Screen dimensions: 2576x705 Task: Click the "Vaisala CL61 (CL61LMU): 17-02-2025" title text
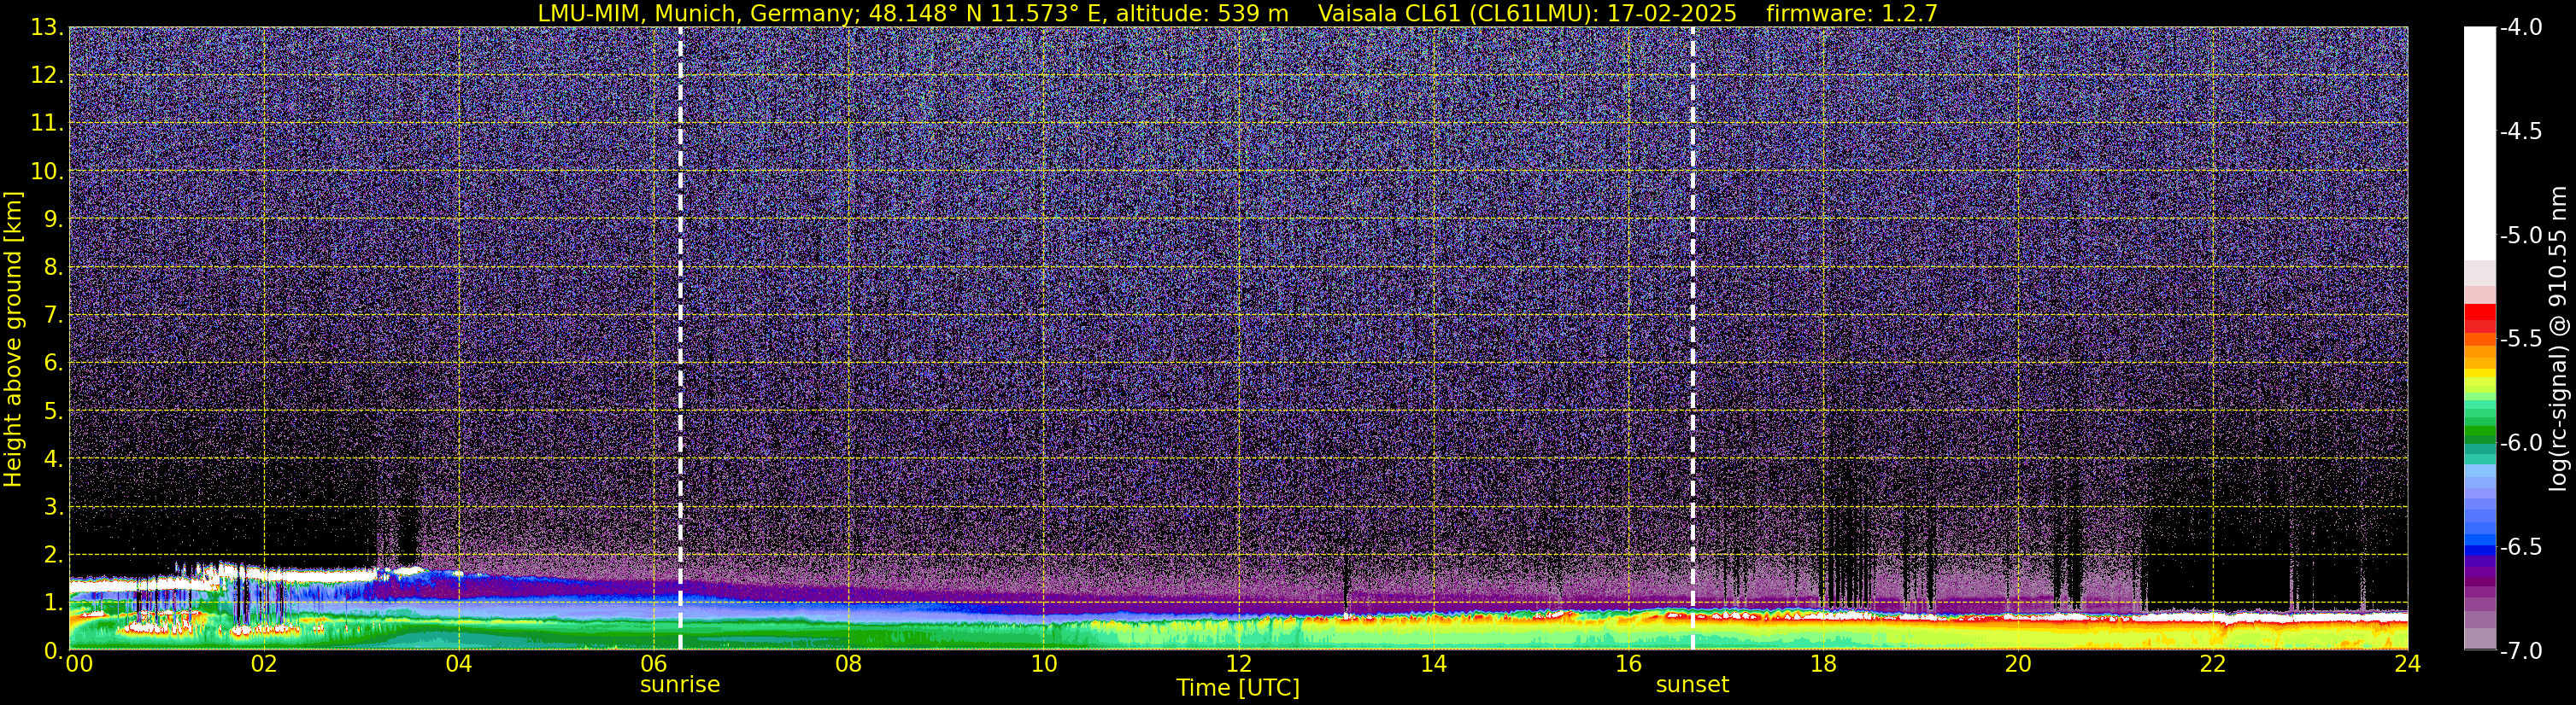click(1527, 13)
